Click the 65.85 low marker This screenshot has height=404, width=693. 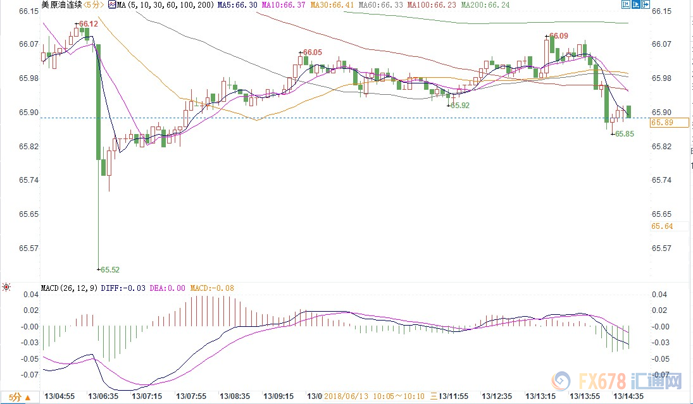(x=624, y=134)
